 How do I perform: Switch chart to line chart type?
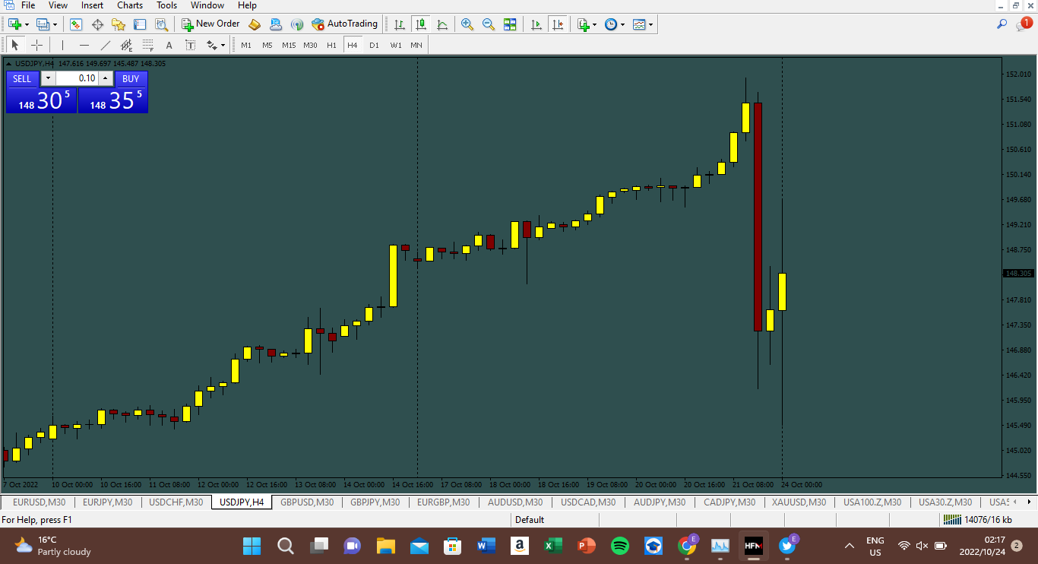(x=442, y=24)
